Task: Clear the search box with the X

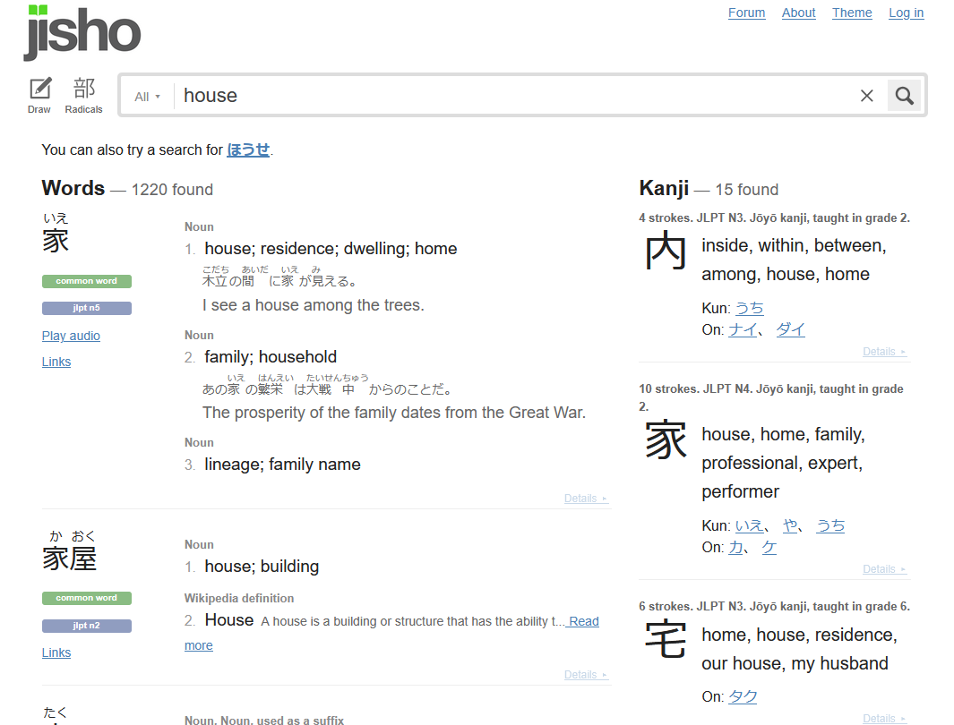Action: click(866, 96)
